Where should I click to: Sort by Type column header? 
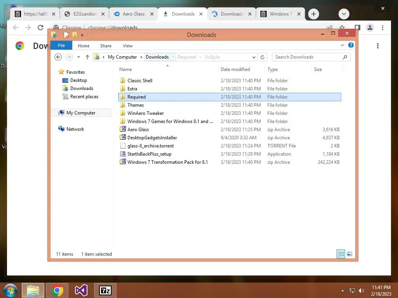coord(272,69)
